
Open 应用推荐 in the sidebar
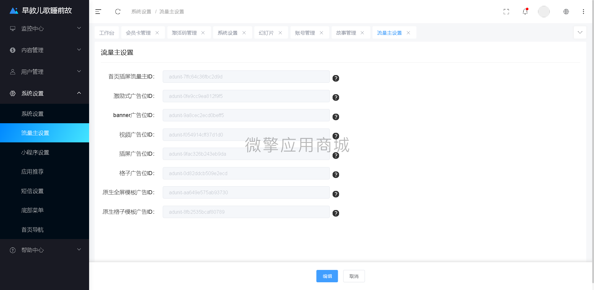pos(45,171)
